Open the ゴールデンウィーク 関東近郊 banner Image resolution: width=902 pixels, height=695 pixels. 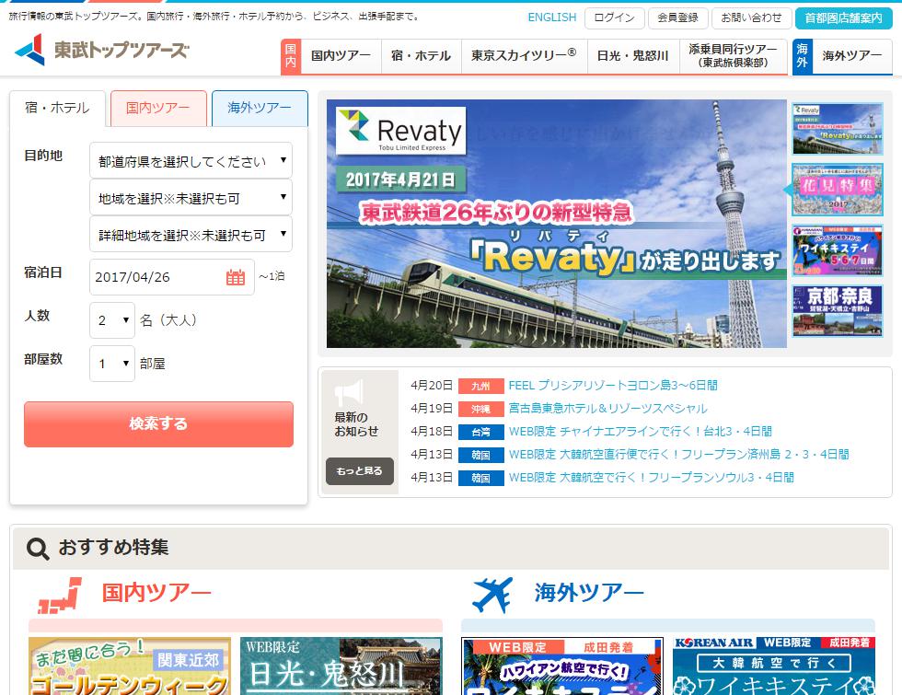click(130, 666)
